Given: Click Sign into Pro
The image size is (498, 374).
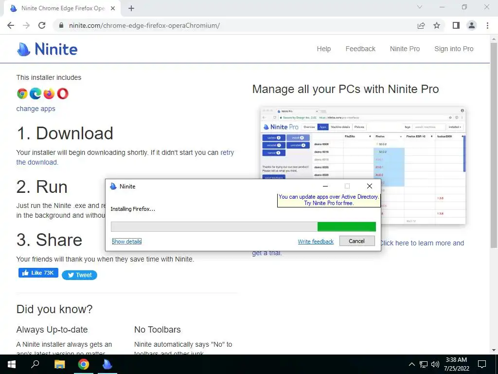Looking at the screenshot, I should coord(454,49).
